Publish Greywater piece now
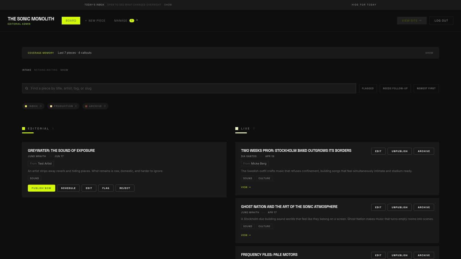The width and height of the screenshot is (461, 259). (41, 188)
